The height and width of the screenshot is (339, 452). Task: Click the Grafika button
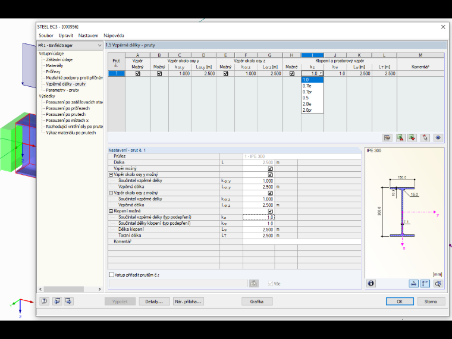tap(257, 302)
